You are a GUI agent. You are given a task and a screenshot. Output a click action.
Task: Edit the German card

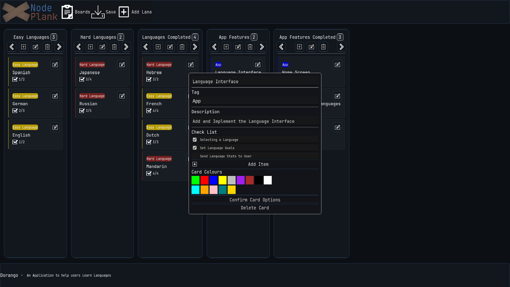click(x=55, y=96)
